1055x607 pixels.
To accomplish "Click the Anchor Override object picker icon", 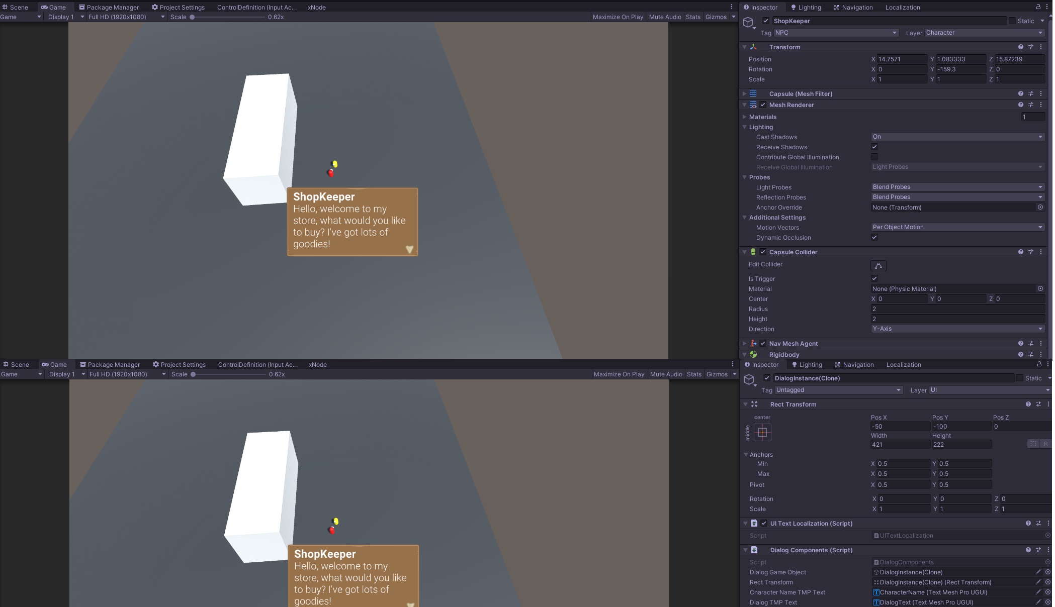I will pyautogui.click(x=1040, y=207).
